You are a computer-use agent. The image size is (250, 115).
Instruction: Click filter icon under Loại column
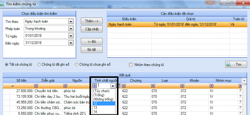[x=153, y=86]
